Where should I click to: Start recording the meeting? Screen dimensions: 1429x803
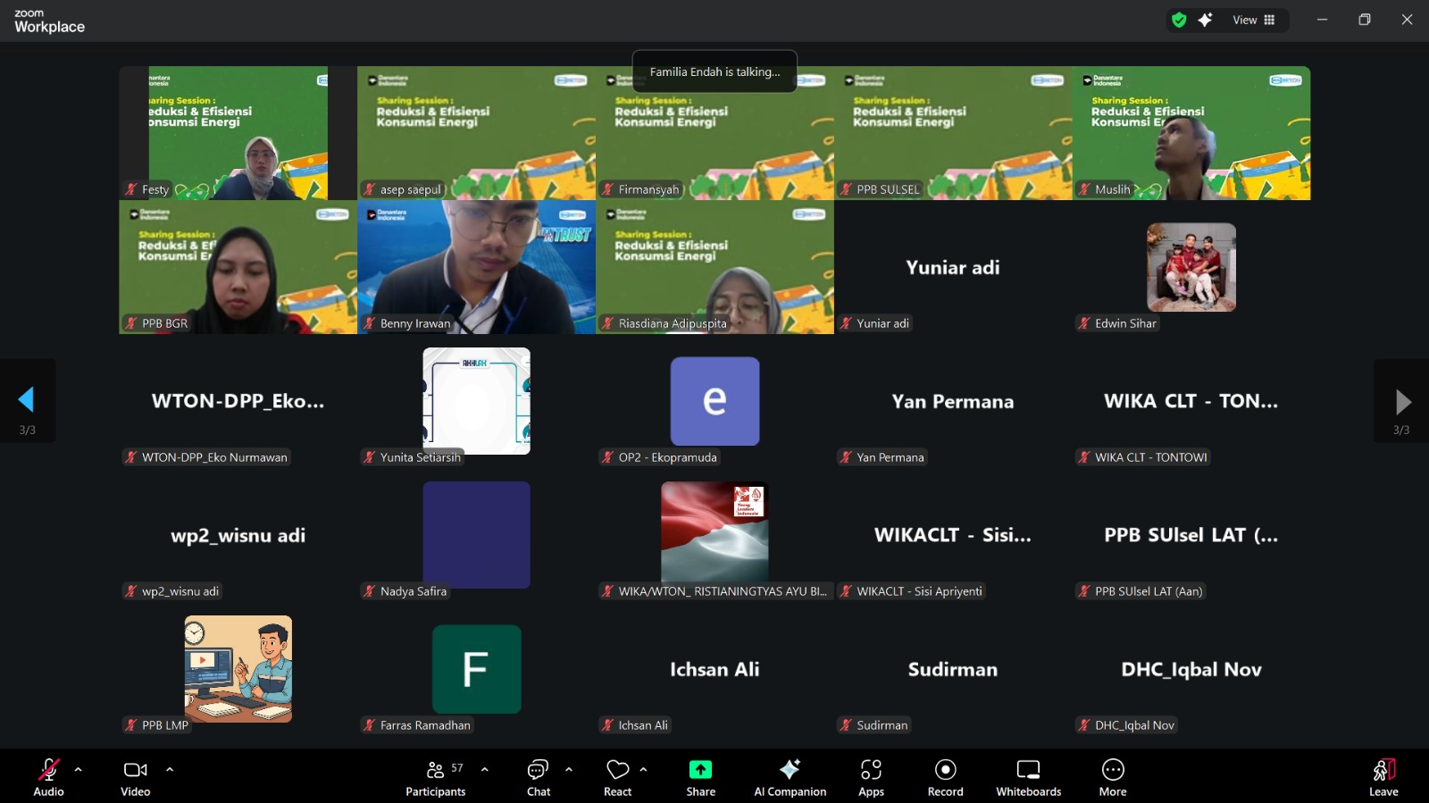click(945, 777)
